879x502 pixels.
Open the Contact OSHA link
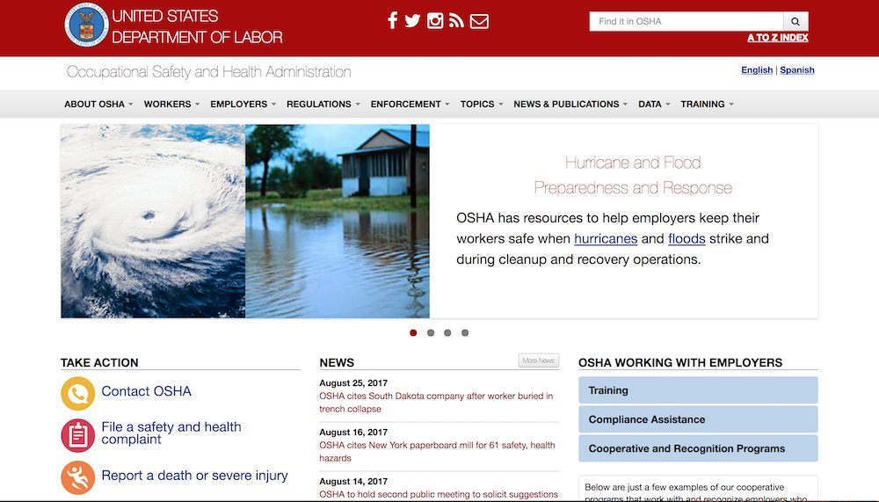(x=146, y=391)
